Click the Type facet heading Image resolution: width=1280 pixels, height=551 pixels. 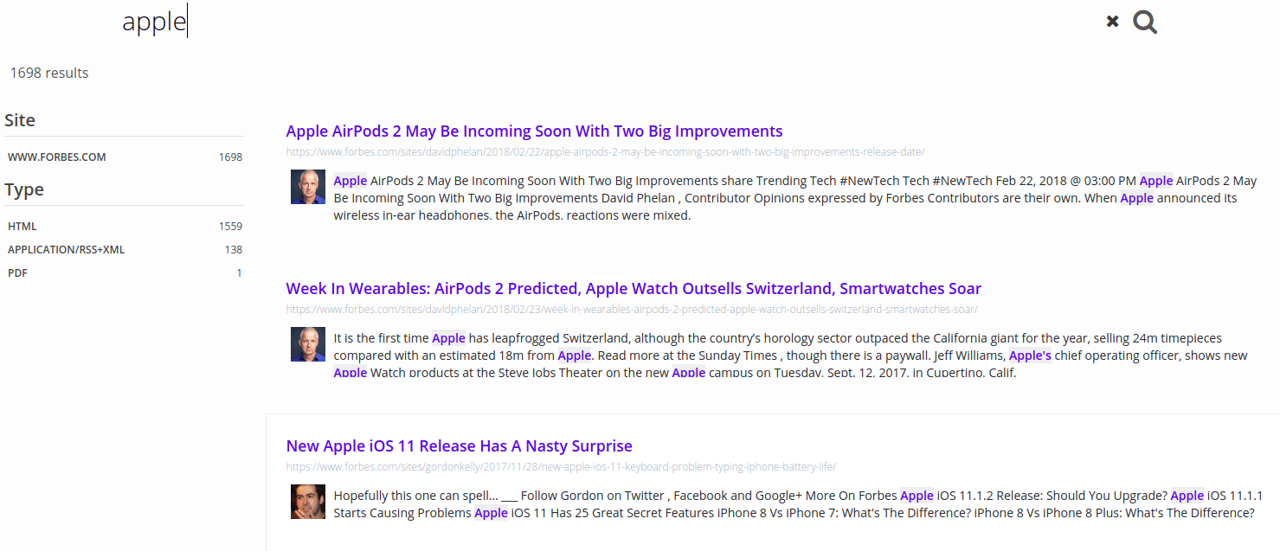[24, 189]
